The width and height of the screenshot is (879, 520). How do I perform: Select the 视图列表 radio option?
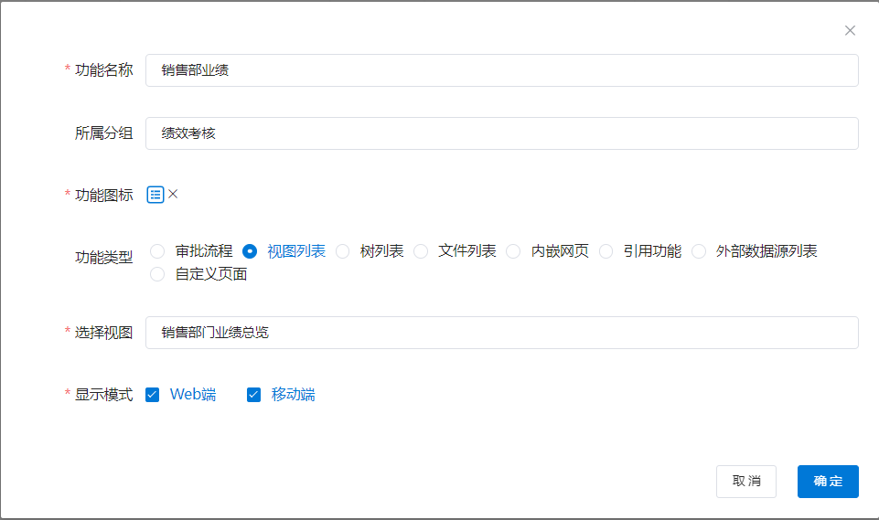[250, 251]
